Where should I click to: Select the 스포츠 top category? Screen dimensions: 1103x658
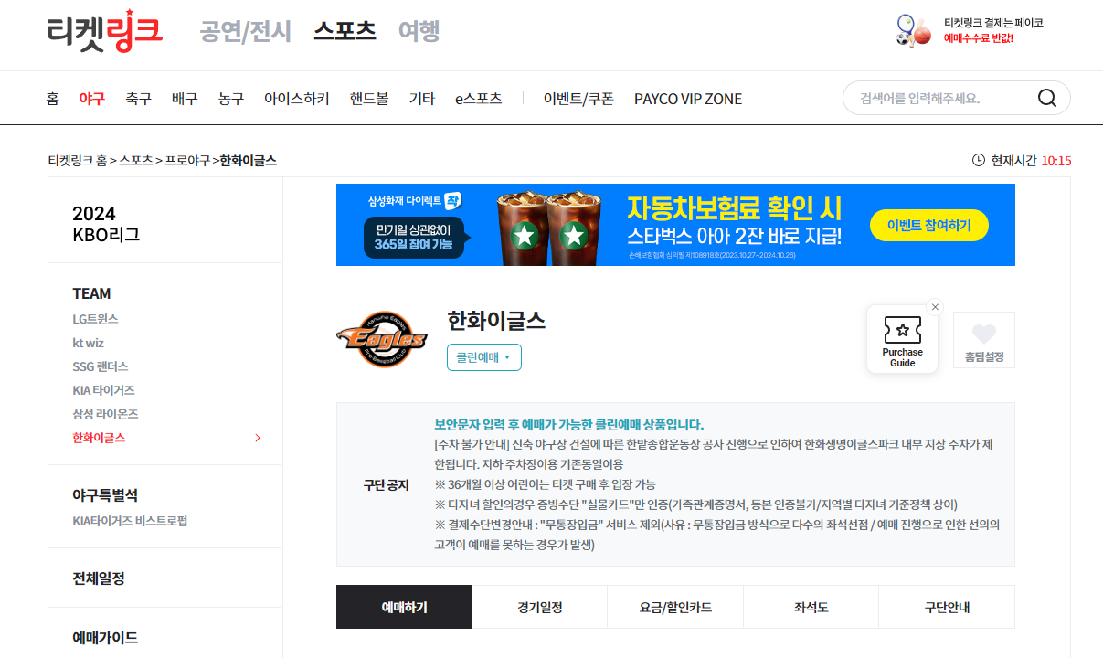pyautogui.click(x=345, y=31)
